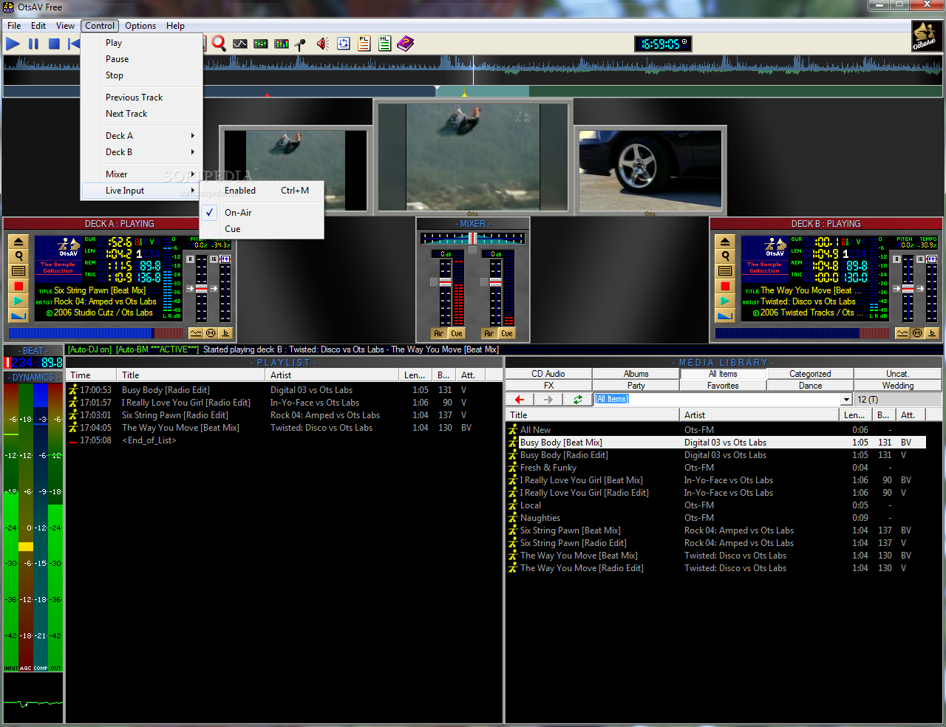Click Deck B green play arrow
This screenshot has width=946, height=727.
[x=725, y=301]
